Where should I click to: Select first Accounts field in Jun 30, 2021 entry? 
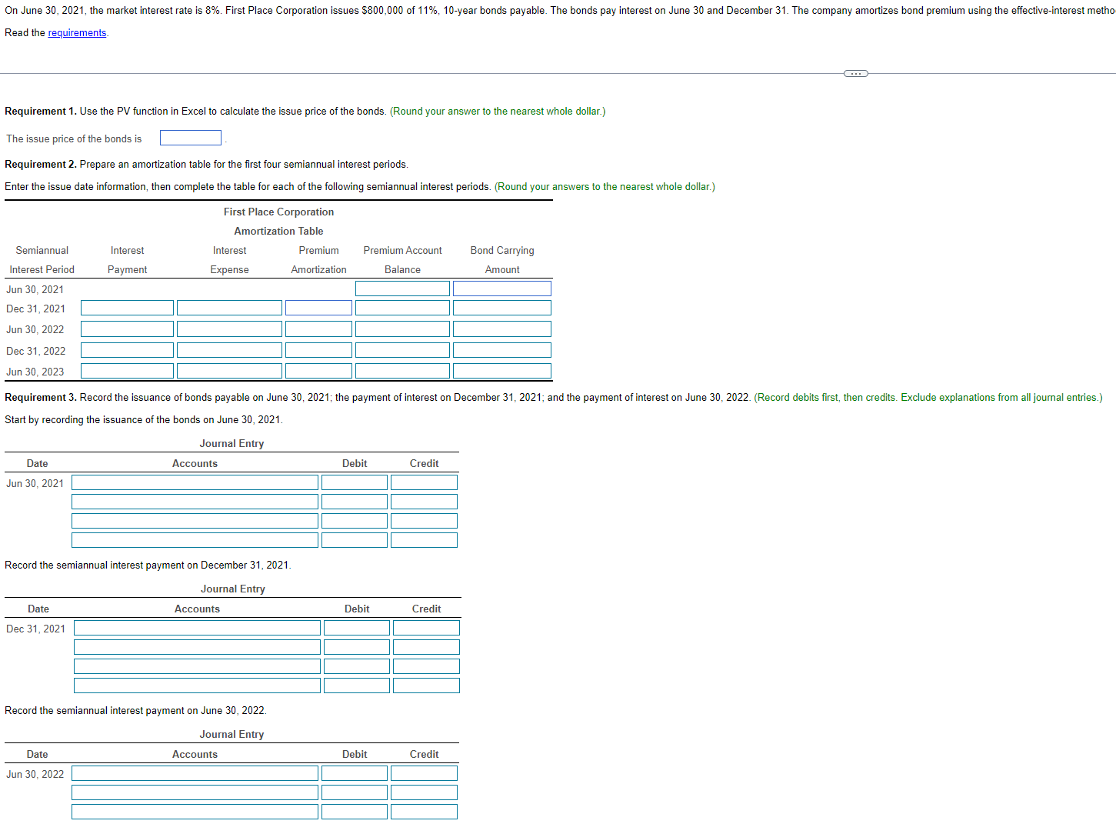[195, 482]
